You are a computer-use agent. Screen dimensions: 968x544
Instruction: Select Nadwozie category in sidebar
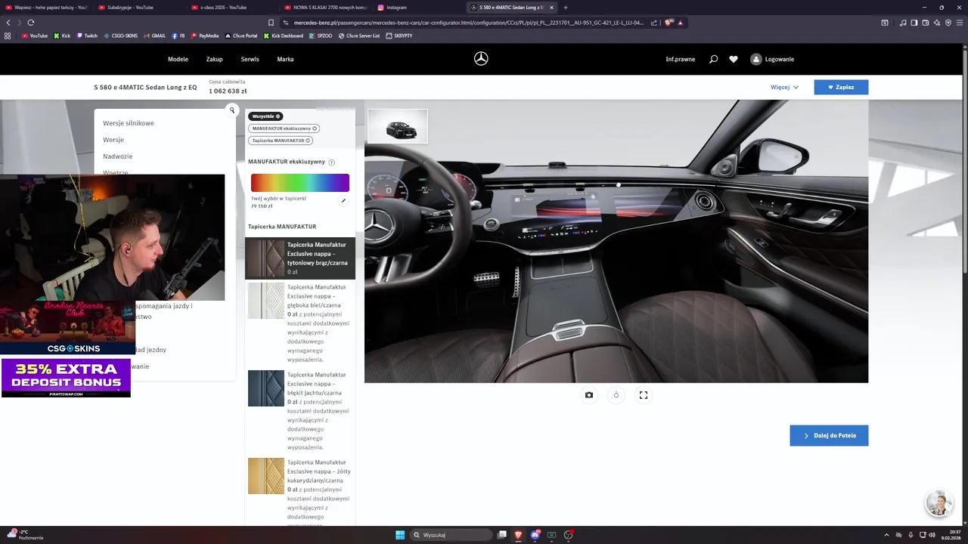pyautogui.click(x=118, y=156)
